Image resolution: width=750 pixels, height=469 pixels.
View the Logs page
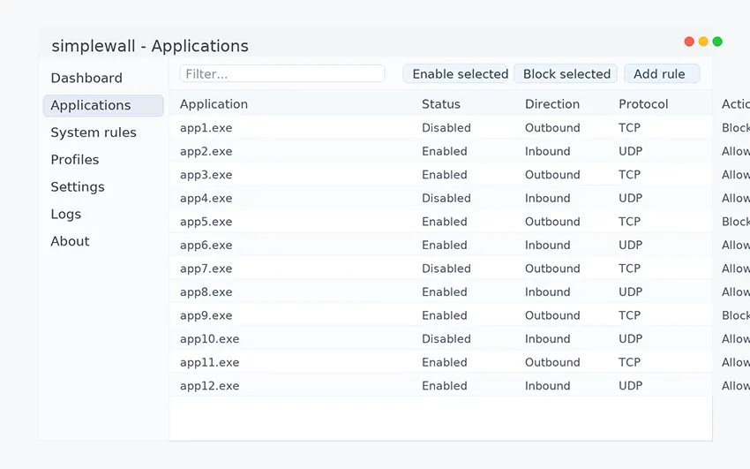coord(66,215)
